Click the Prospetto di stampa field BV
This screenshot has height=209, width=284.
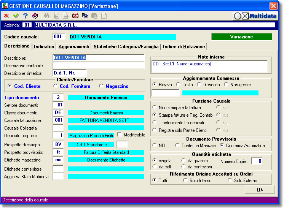tap(58, 144)
